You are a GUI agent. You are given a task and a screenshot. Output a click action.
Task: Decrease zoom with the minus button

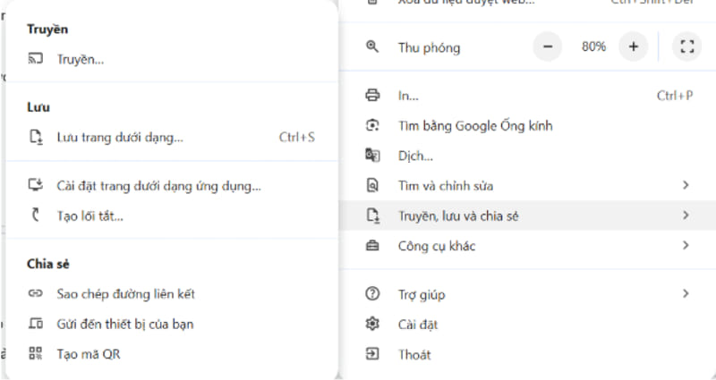(x=548, y=46)
